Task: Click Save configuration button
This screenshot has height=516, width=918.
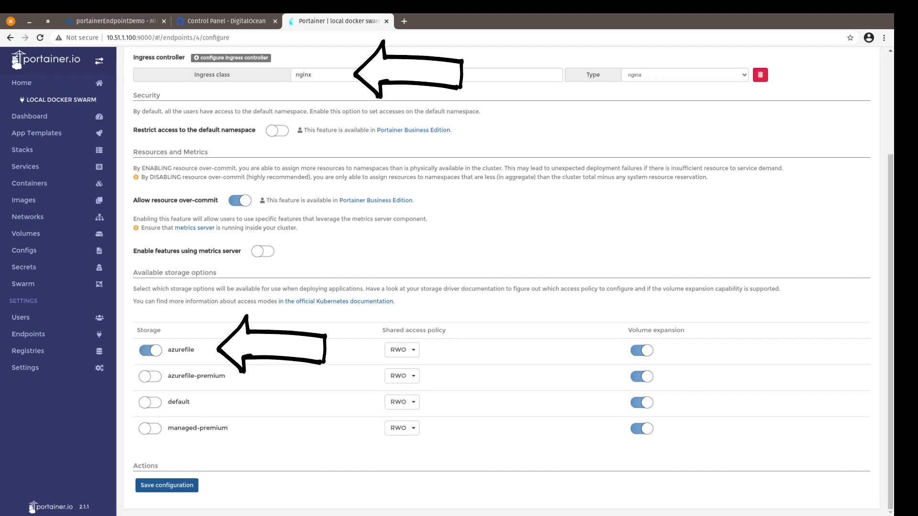Action: pos(167,485)
